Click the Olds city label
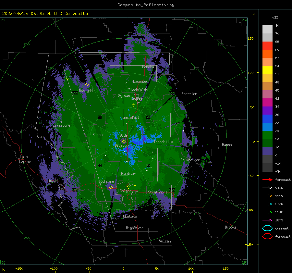Screen dimensions: 292x273 pyautogui.click(x=124, y=135)
